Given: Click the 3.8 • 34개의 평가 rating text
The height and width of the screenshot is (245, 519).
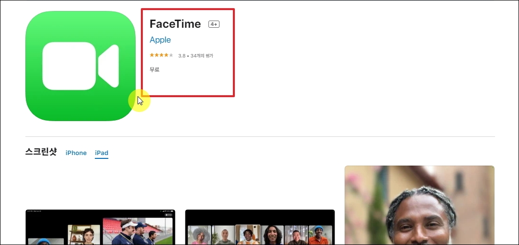Looking at the screenshot, I should 196,56.
